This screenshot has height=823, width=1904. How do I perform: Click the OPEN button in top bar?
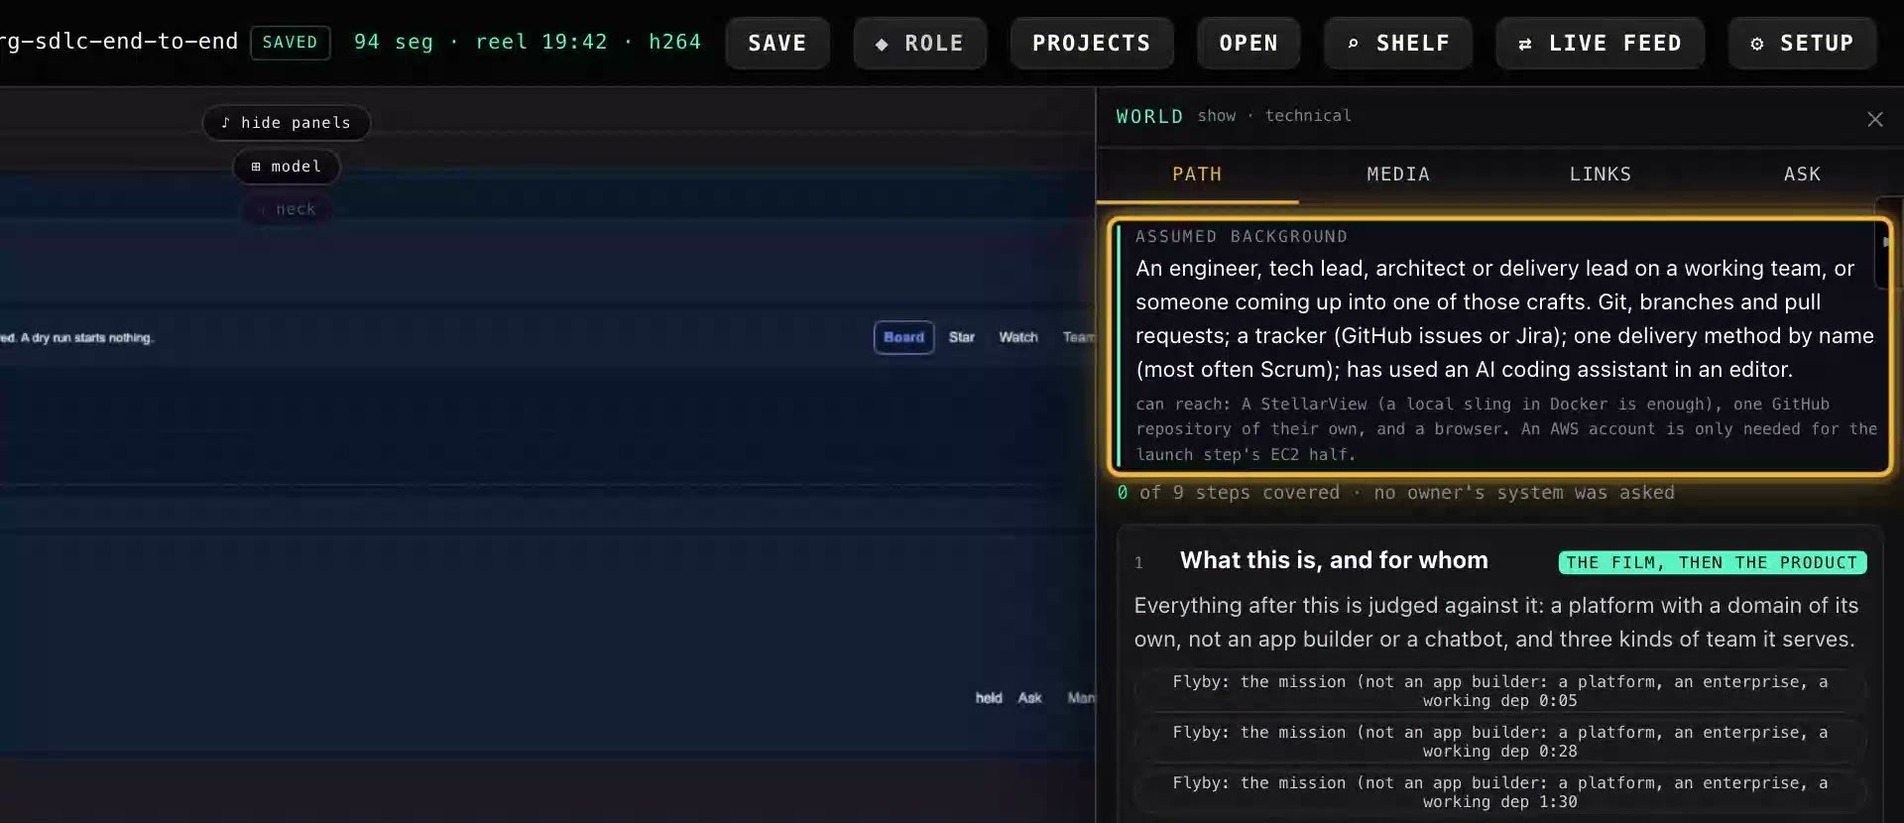click(x=1248, y=43)
